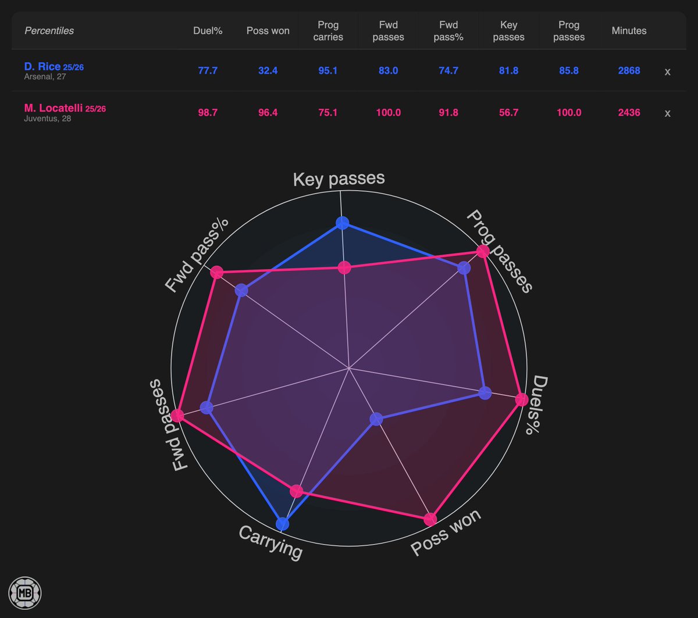Click the Fwd pass% radar axis label
This screenshot has height=618, width=698.
(197, 256)
